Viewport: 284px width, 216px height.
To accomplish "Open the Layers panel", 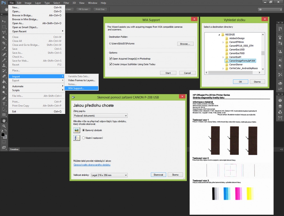I will point(280,106).
